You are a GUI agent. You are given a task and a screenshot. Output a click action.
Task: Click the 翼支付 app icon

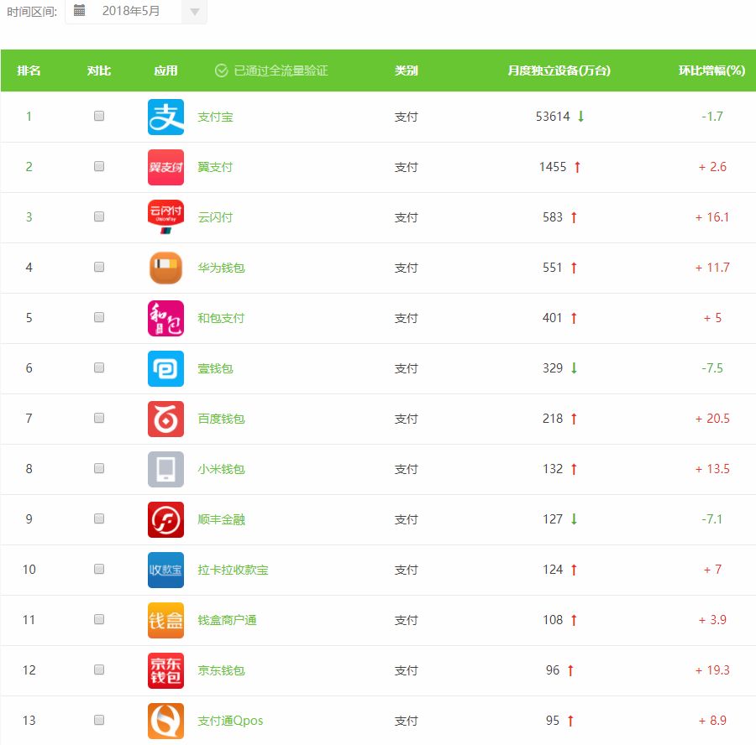pos(165,167)
